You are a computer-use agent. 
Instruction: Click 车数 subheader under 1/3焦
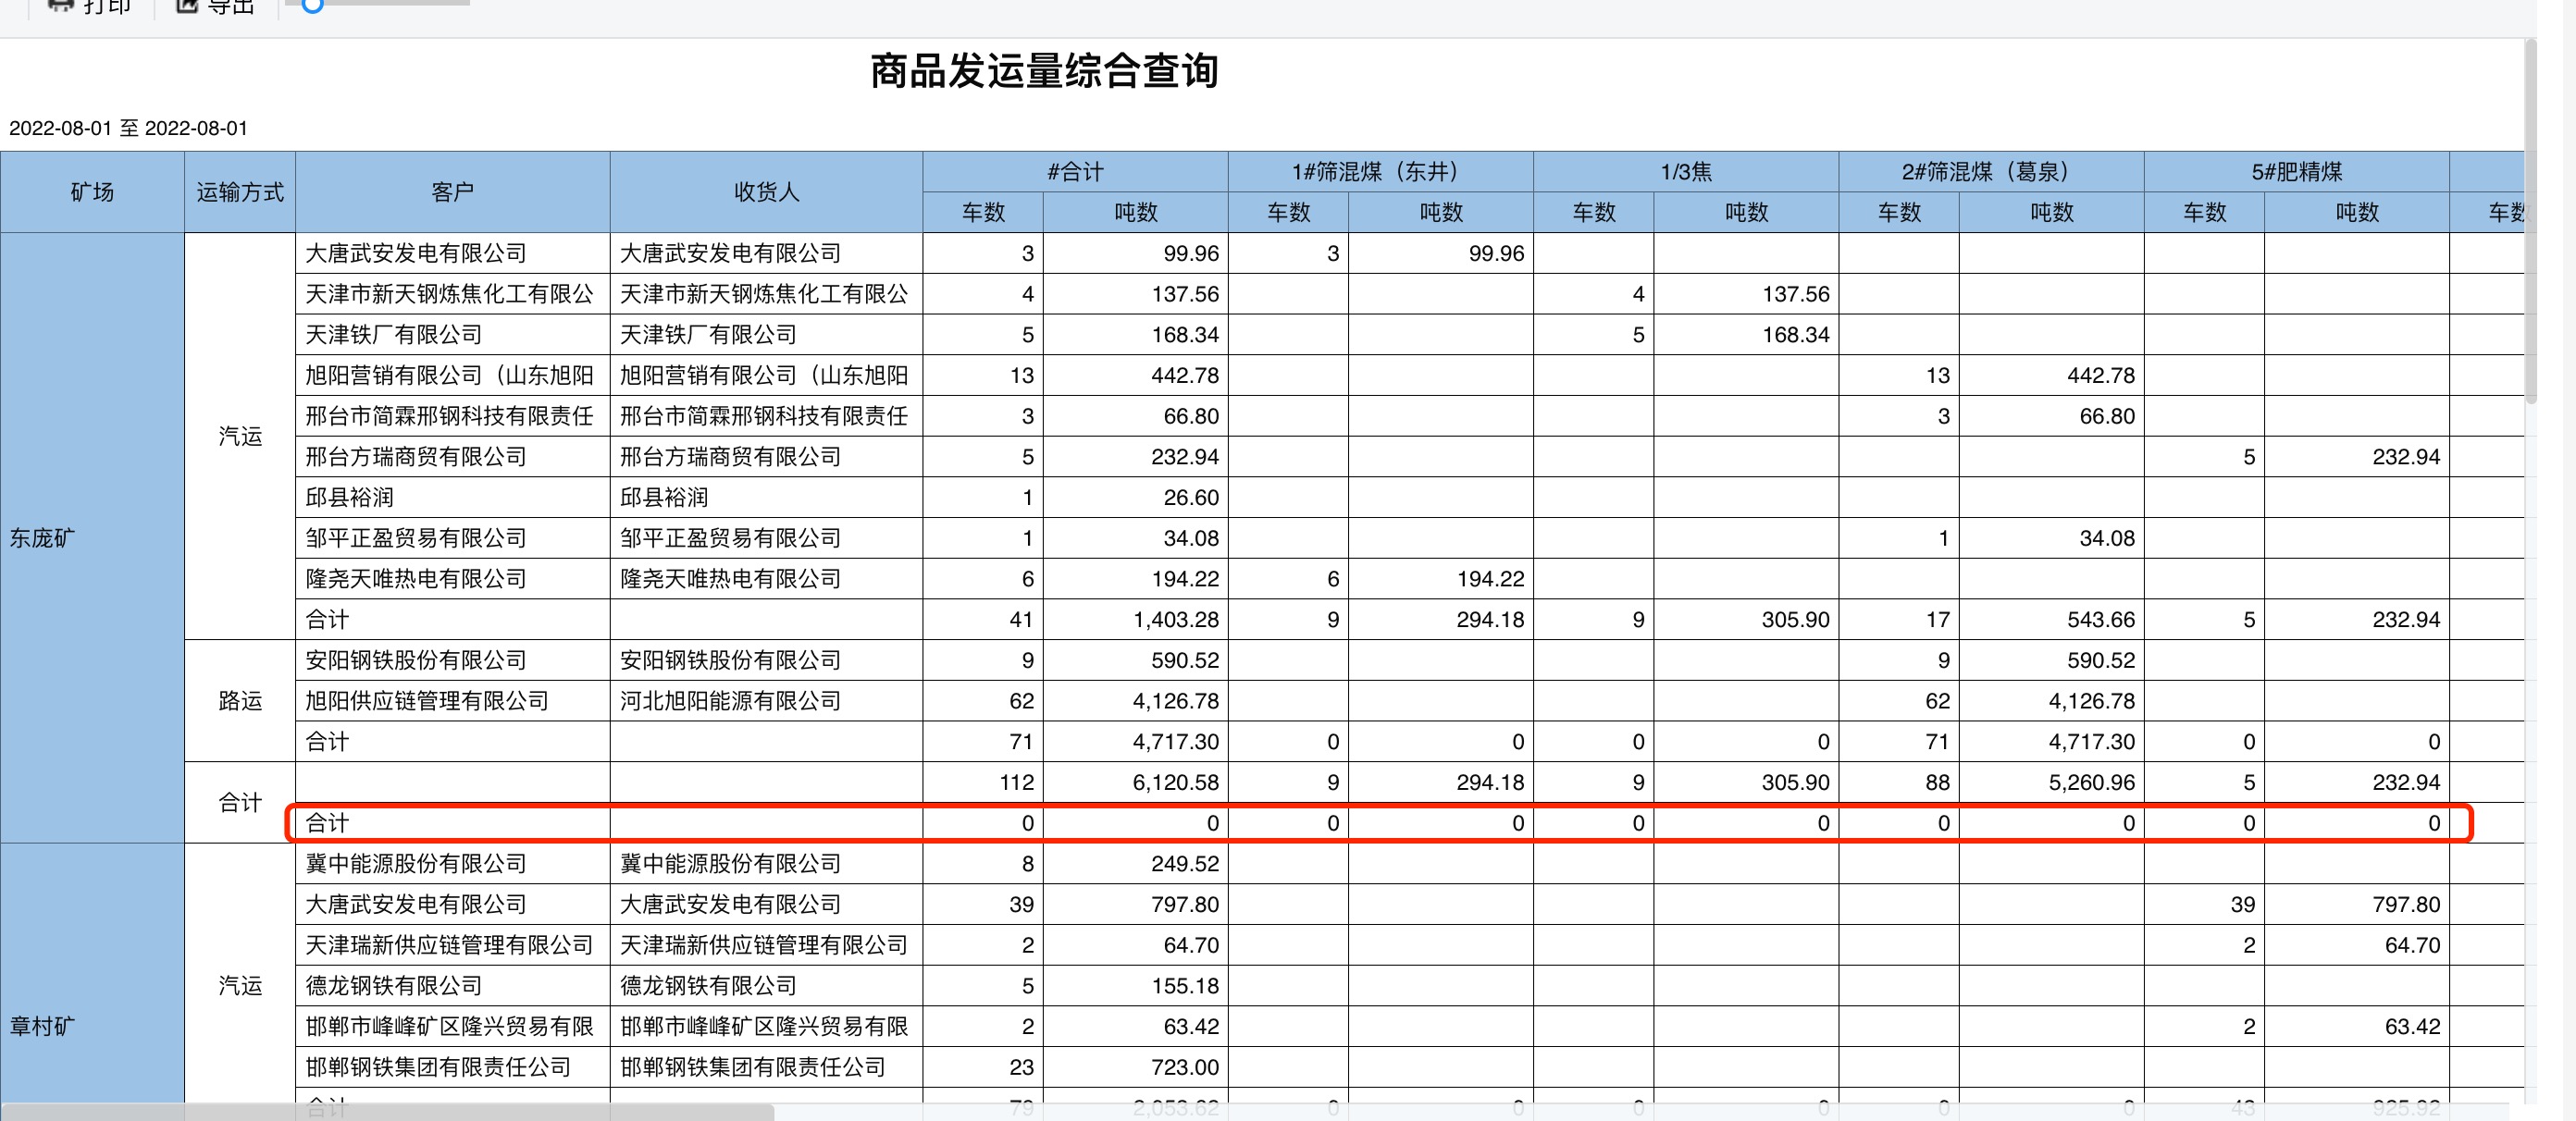[x=1594, y=212]
